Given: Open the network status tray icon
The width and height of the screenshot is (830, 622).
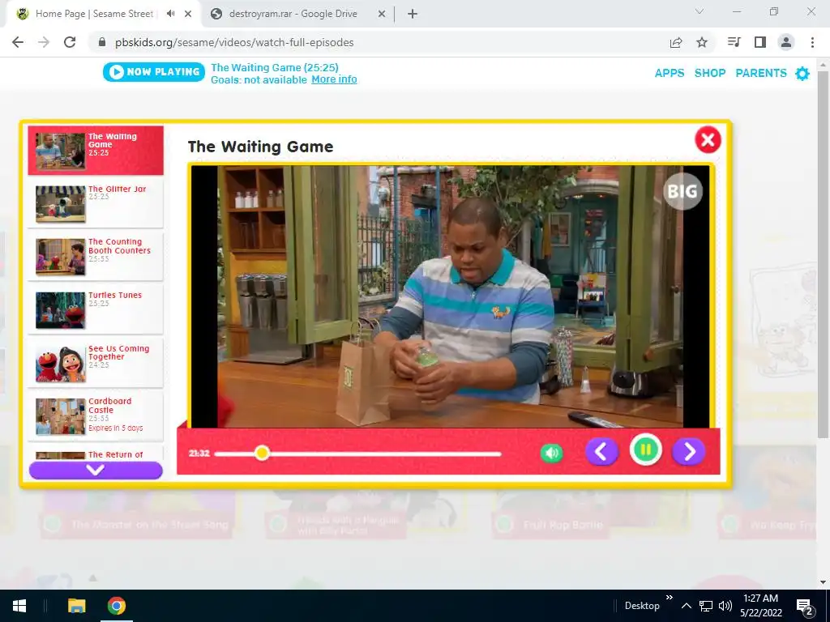Looking at the screenshot, I should point(706,606).
